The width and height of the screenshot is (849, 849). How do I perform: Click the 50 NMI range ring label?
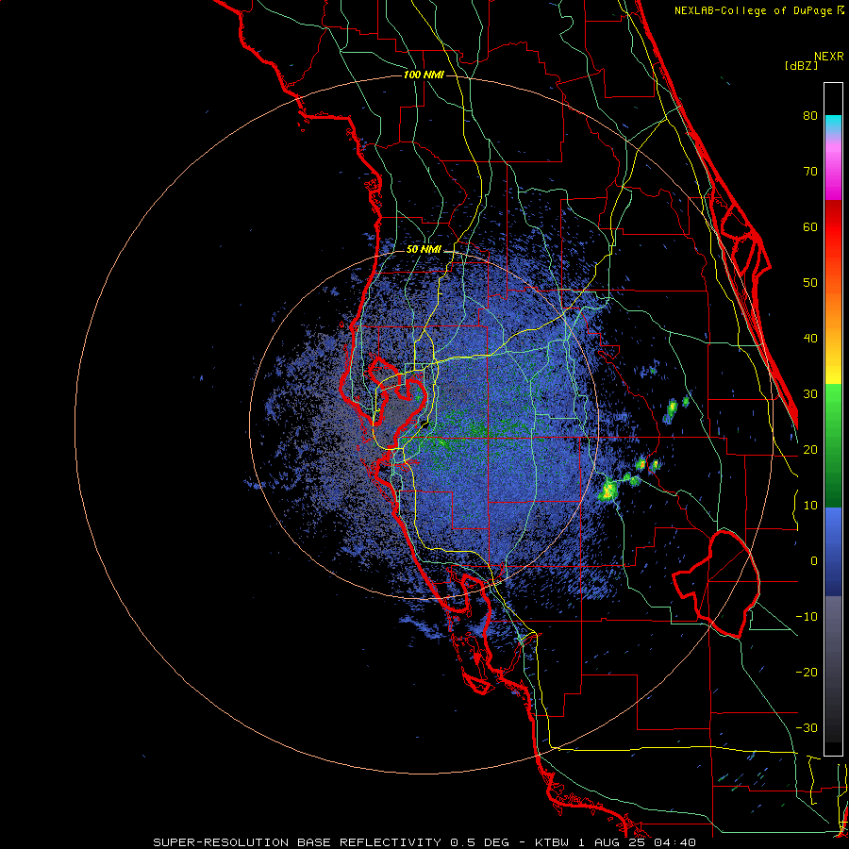(x=424, y=250)
